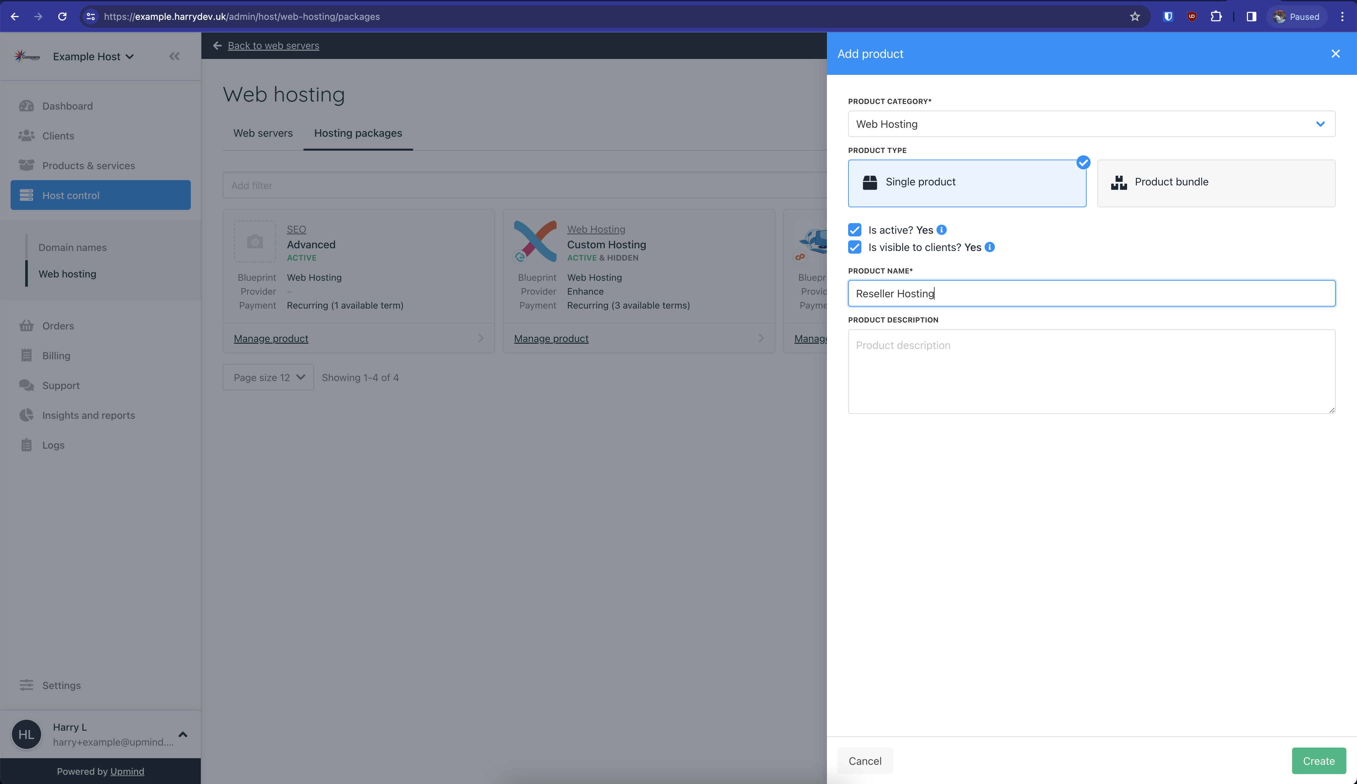Click the Settings sliders icon
This screenshot has height=784, width=1357.
point(27,685)
